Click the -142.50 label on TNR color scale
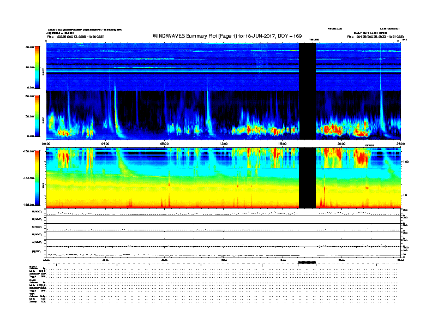This screenshot has height=334, width=432. coord(28,178)
